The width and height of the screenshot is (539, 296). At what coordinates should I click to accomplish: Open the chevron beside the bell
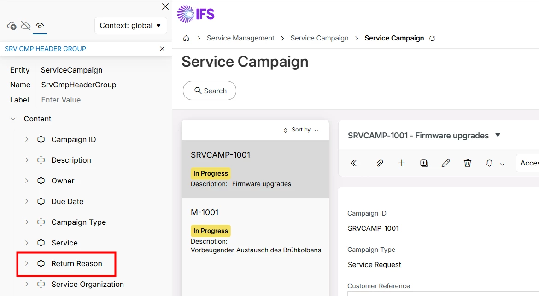pos(502,164)
